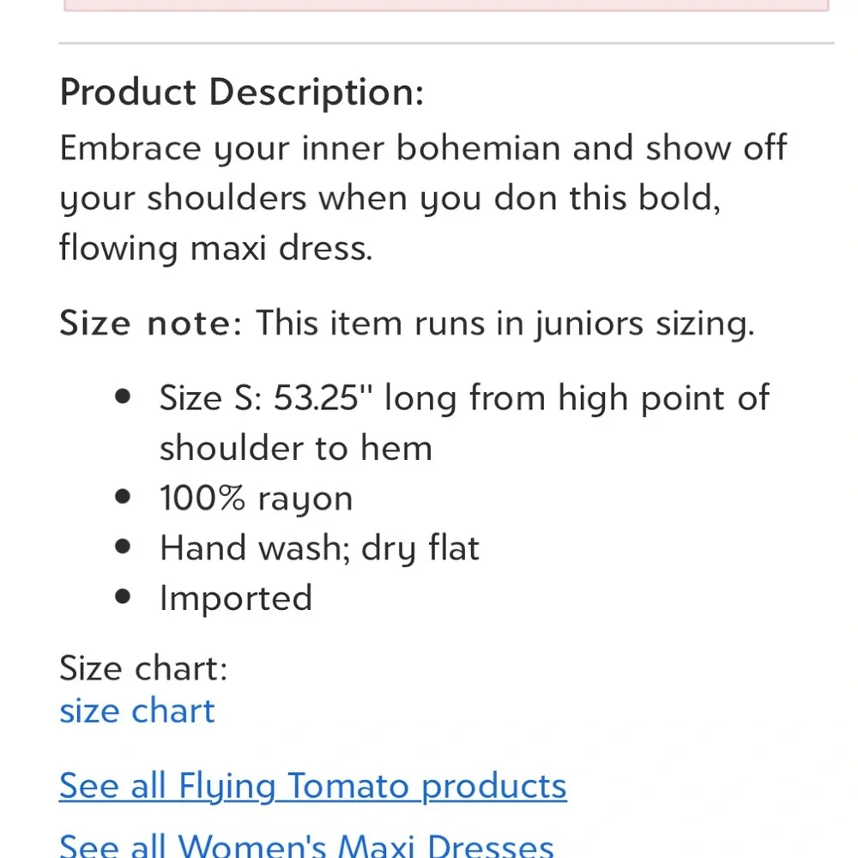Click See all Flying Tomato products
Viewport: 858px width, 858px height.
[313, 786]
